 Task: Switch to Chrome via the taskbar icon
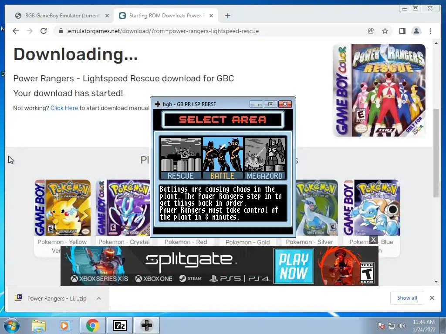pyautogui.click(x=93, y=325)
